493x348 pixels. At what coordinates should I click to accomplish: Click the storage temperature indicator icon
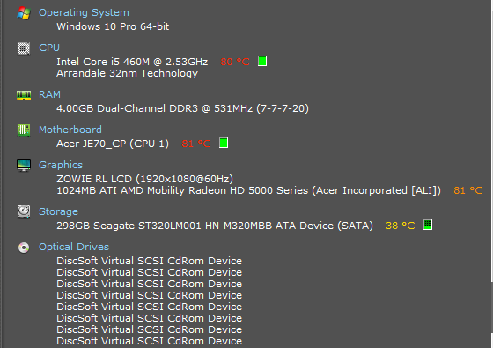[x=428, y=225]
